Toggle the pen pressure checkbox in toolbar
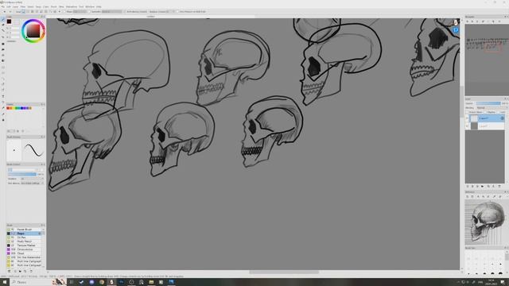 (178, 12)
